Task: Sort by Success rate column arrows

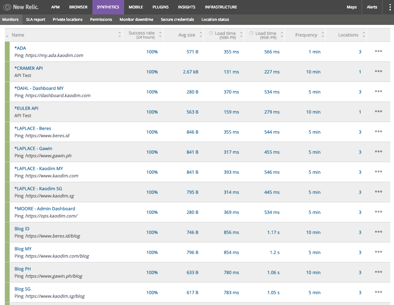Action: click(160, 35)
